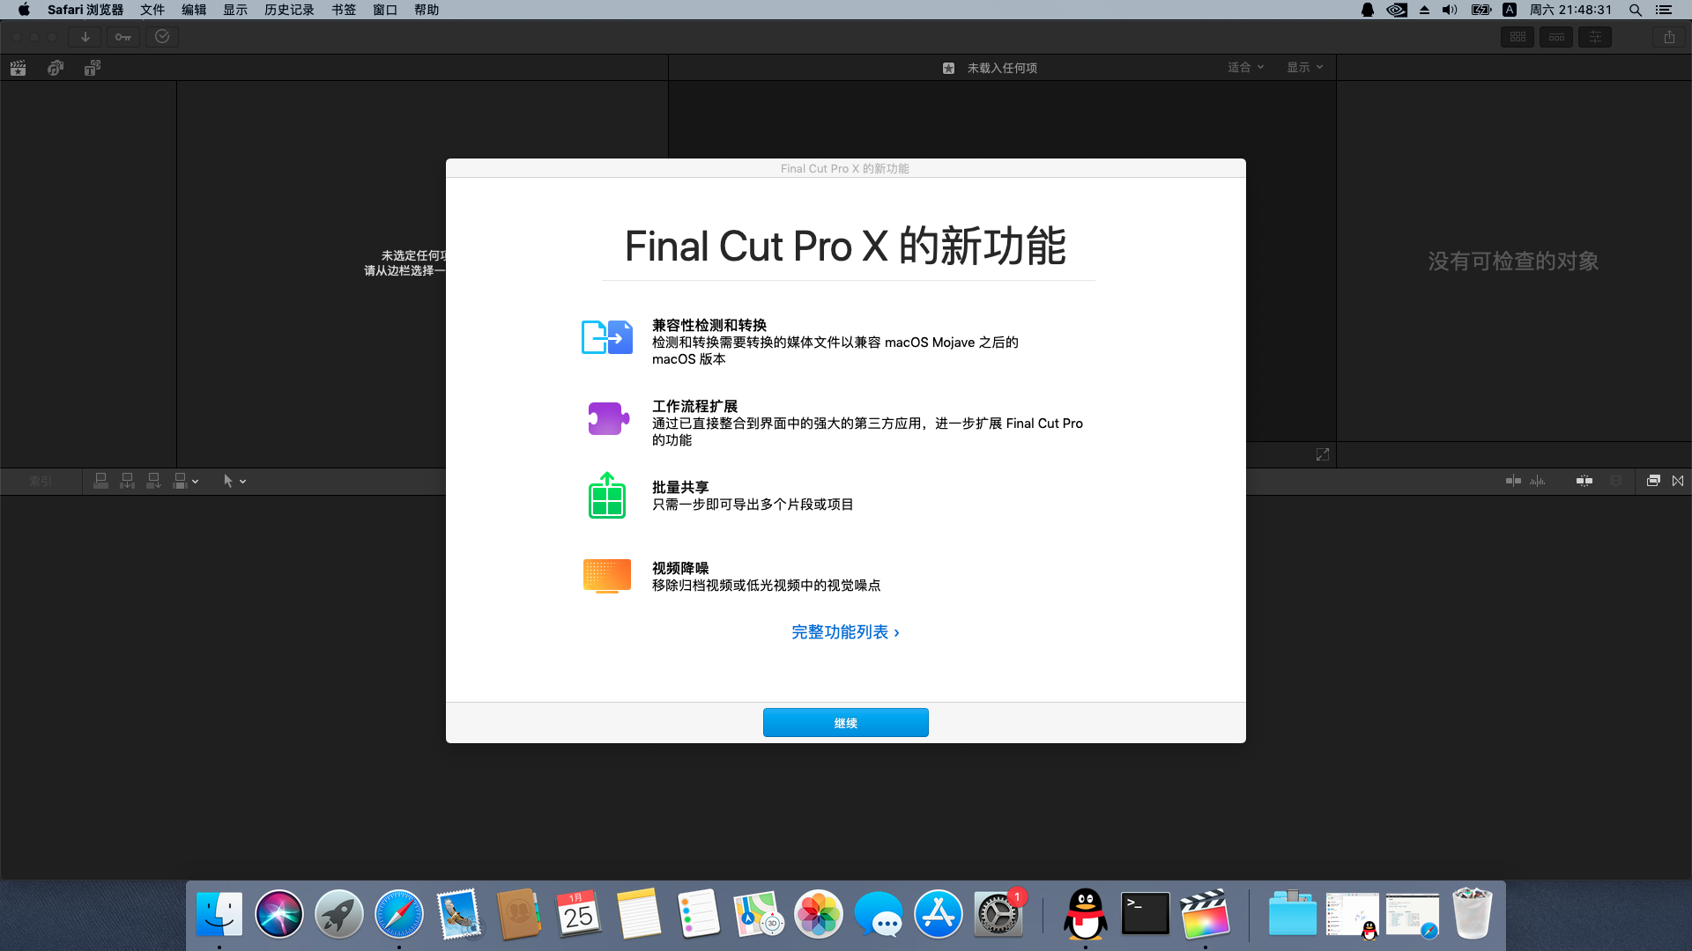Open the 显示 view options dropdown

coord(1304,68)
